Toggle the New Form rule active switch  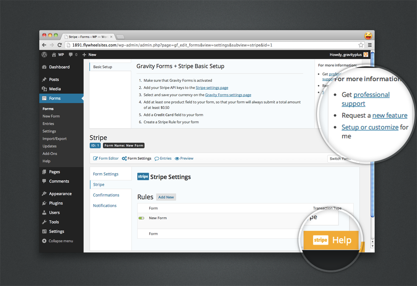pos(141,218)
